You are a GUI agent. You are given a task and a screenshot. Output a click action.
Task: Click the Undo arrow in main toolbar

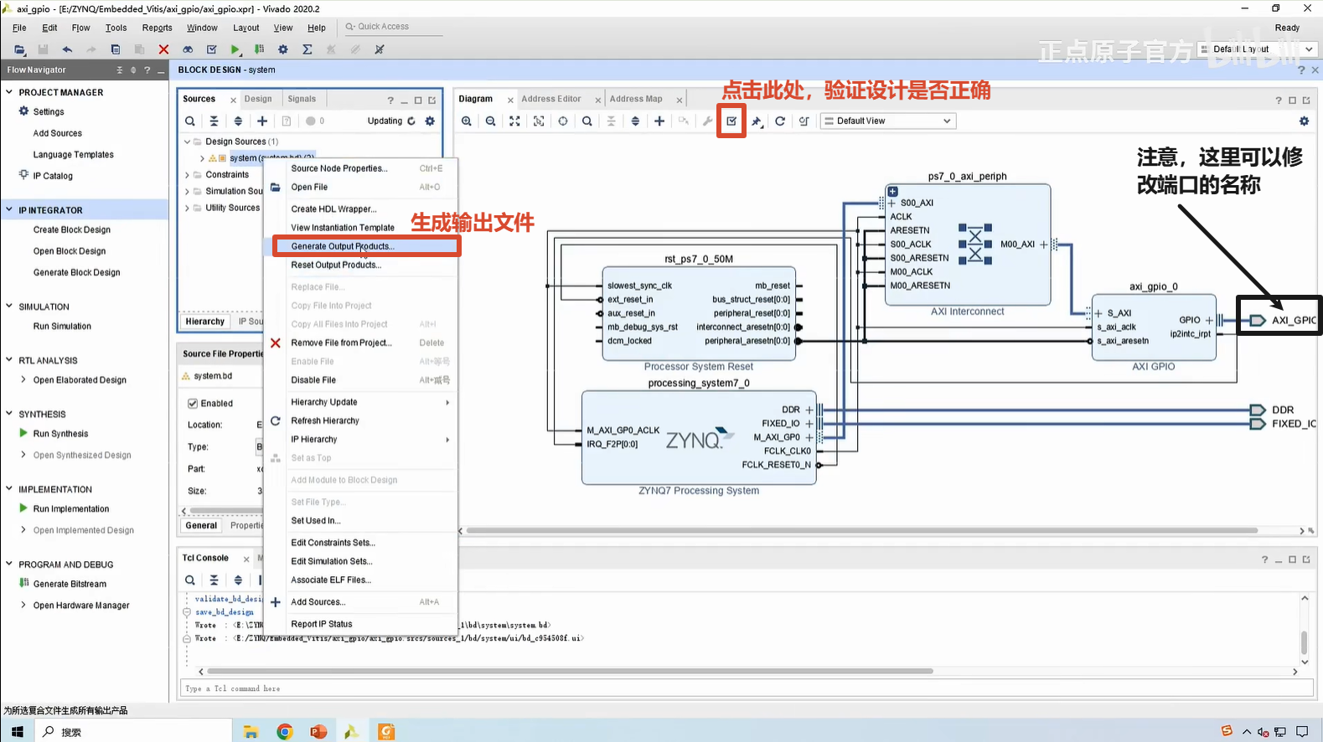point(67,49)
